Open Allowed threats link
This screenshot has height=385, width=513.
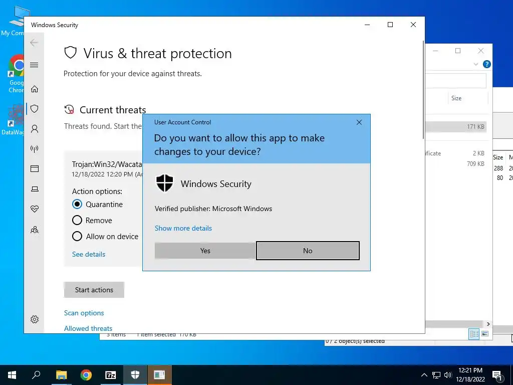pos(88,328)
